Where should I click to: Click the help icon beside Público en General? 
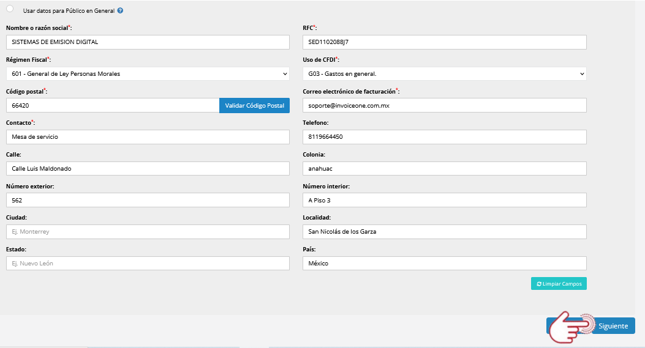[x=120, y=11]
